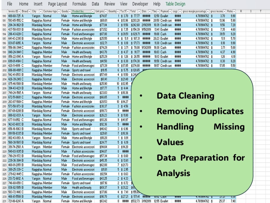Select row header 215

(x=4, y=129)
